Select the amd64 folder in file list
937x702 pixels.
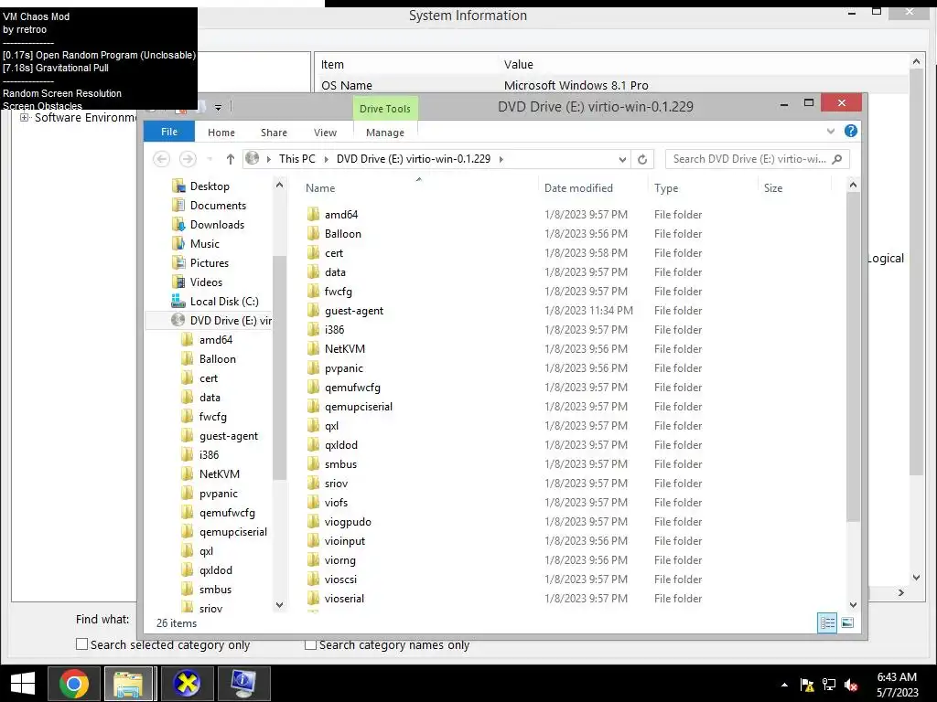pos(340,214)
